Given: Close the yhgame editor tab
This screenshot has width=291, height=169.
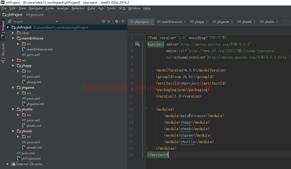Looking at the screenshot, I should pos(232,22).
